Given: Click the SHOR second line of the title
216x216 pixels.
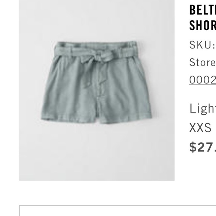Looking at the screenshot, I should pyautogui.click(x=203, y=25).
